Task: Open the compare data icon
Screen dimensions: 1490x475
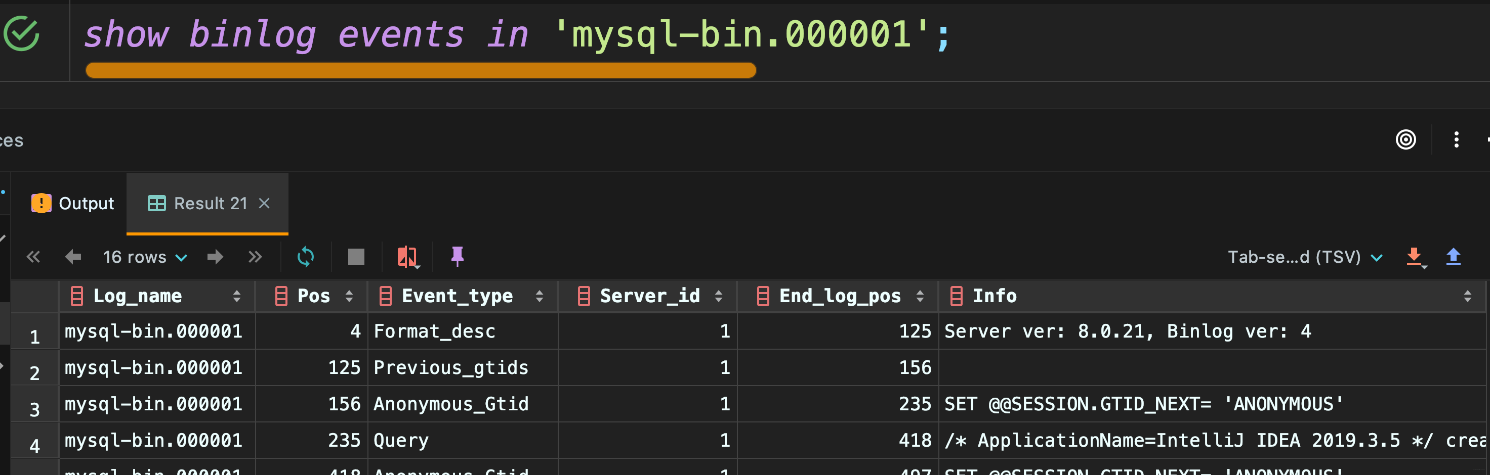Action: click(x=408, y=257)
